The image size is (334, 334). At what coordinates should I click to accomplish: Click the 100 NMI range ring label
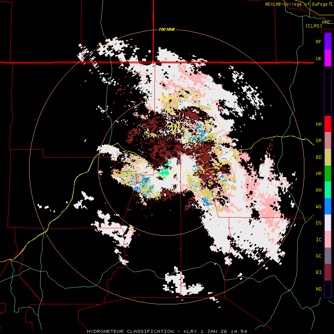pyautogui.click(x=167, y=29)
